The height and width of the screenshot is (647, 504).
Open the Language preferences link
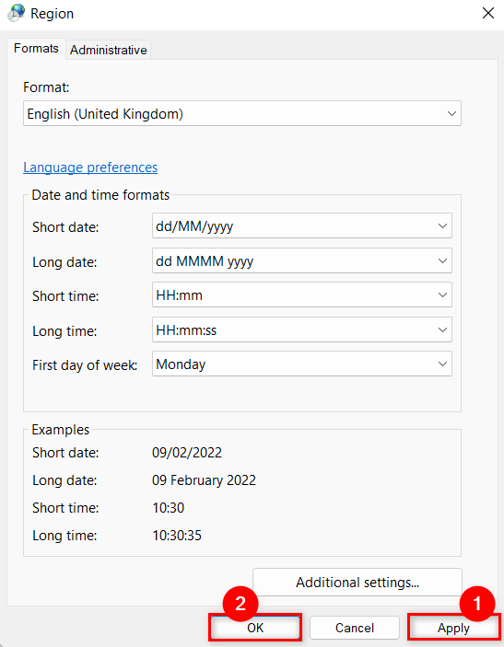pyautogui.click(x=90, y=168)
